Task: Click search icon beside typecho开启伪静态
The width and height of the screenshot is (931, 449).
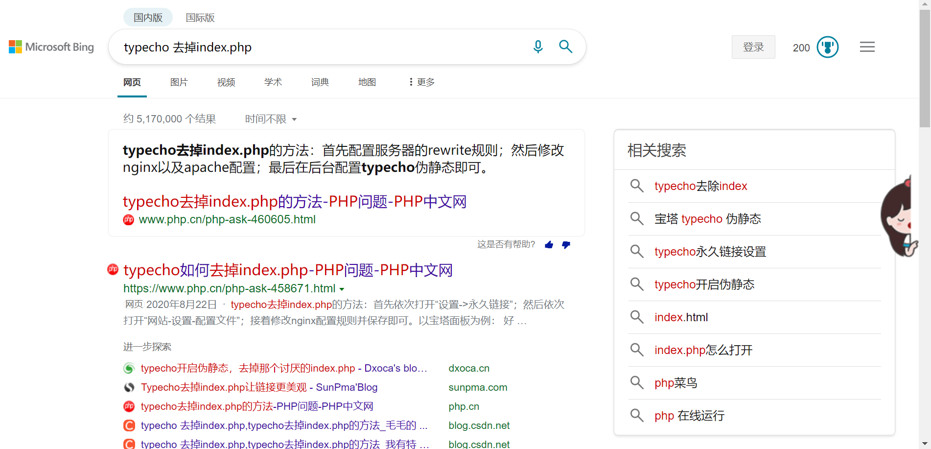Action: point(637,284)
